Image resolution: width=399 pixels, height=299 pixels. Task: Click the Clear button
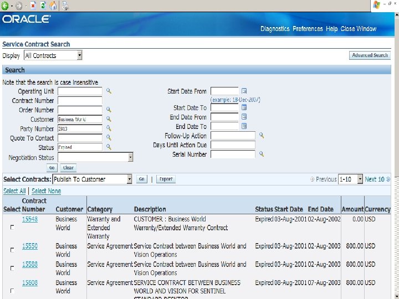pos(69,168)
